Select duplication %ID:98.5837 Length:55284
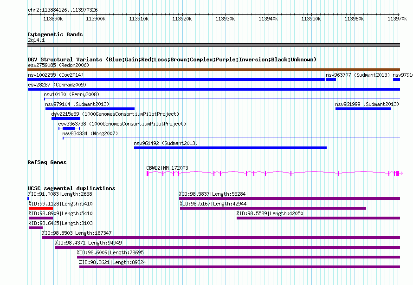The height and width of the screenshot is (285, 413). tap(290, 199)
